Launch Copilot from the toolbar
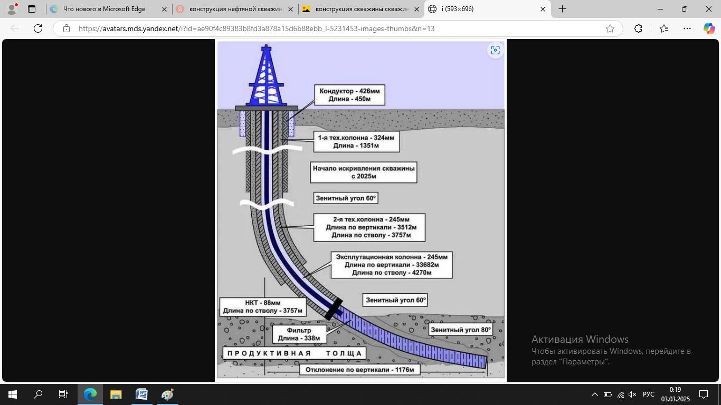The width and height of the screenshot is (721, 405). coord(709,28)
